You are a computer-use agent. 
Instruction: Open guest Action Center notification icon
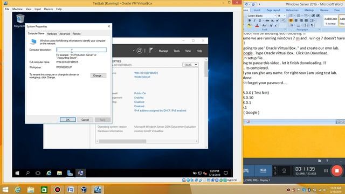225,173
